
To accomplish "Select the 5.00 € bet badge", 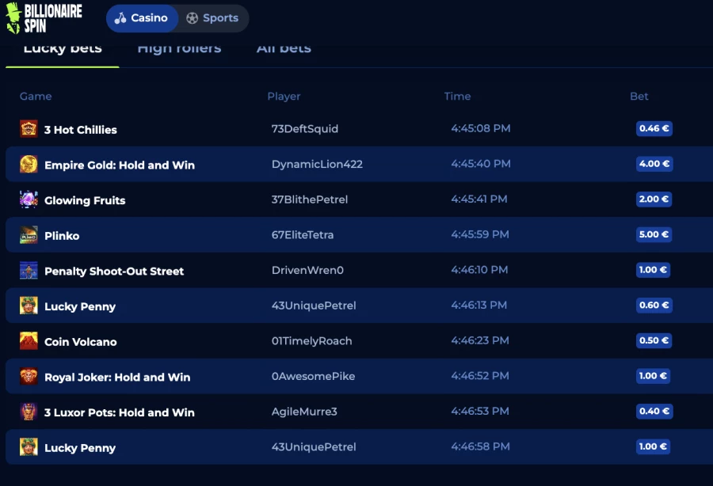I will (x=654, y=235).
